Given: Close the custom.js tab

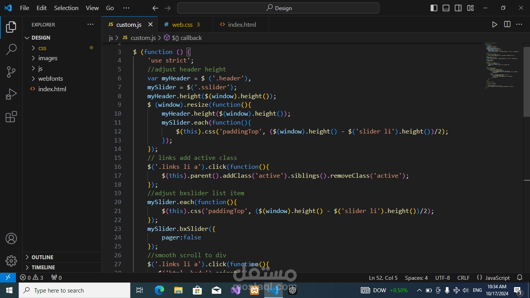Looking at the screenshot, I should (150, 24).
